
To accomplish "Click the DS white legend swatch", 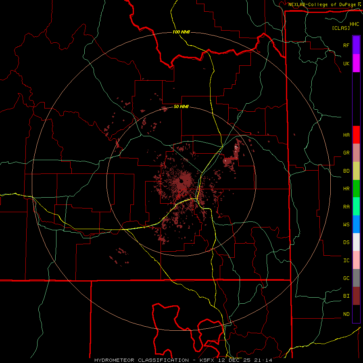I will [356, 242].
